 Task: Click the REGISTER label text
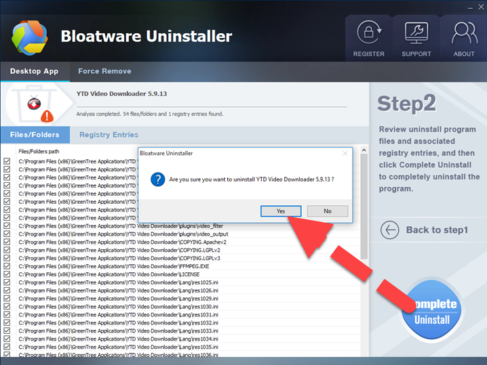click(369, 54)
